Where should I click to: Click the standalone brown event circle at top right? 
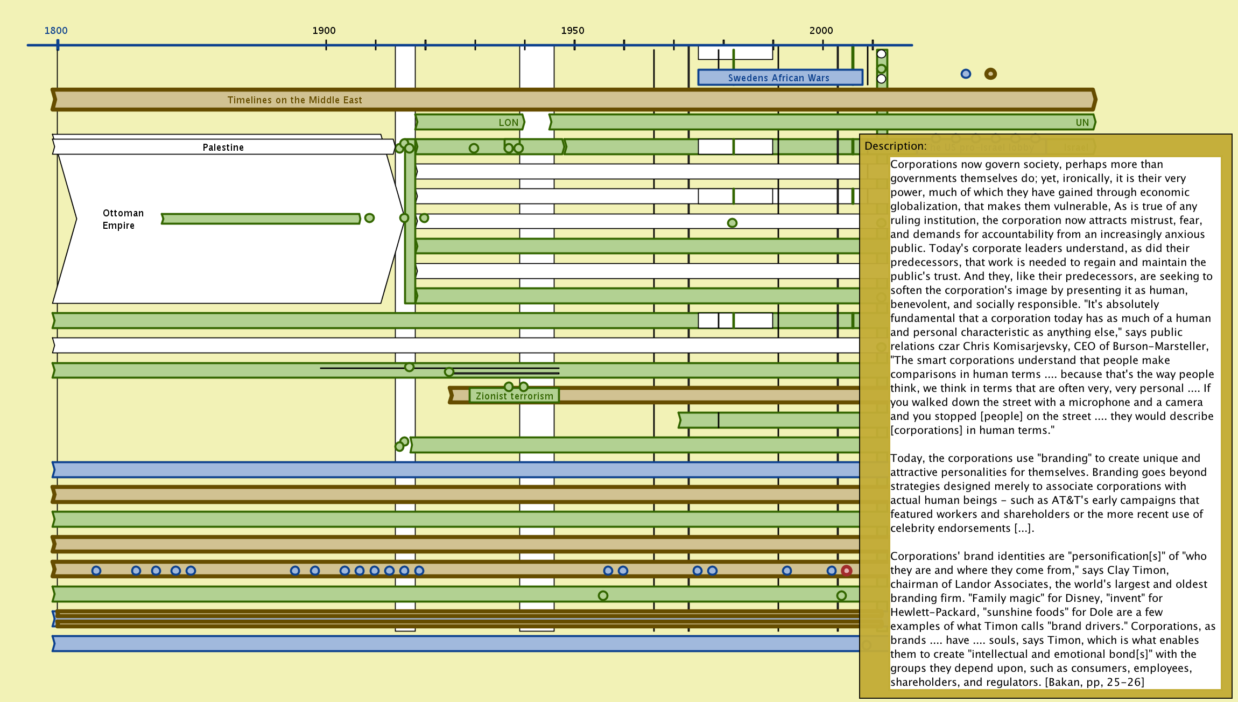pos(990,74)
